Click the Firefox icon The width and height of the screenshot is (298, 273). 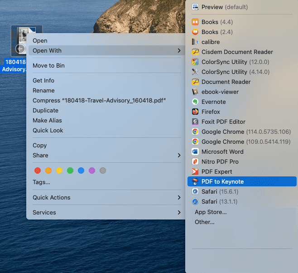pos(195,112)
